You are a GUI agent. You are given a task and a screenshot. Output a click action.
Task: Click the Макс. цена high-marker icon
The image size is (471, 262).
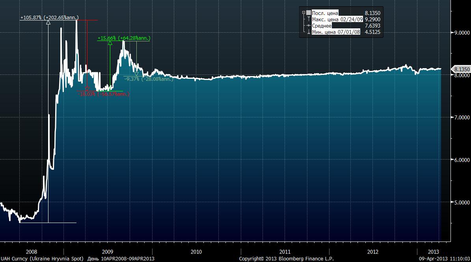309,19
